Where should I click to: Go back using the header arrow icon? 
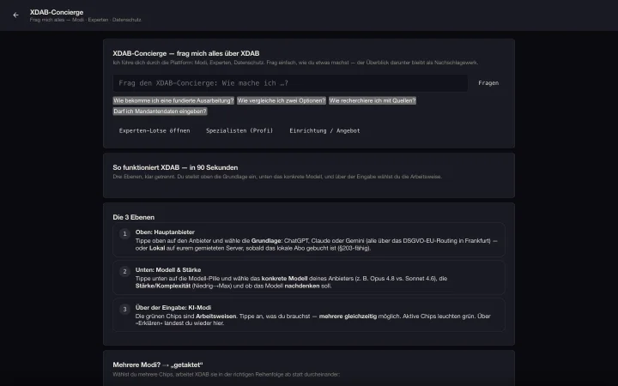point(15,15)
